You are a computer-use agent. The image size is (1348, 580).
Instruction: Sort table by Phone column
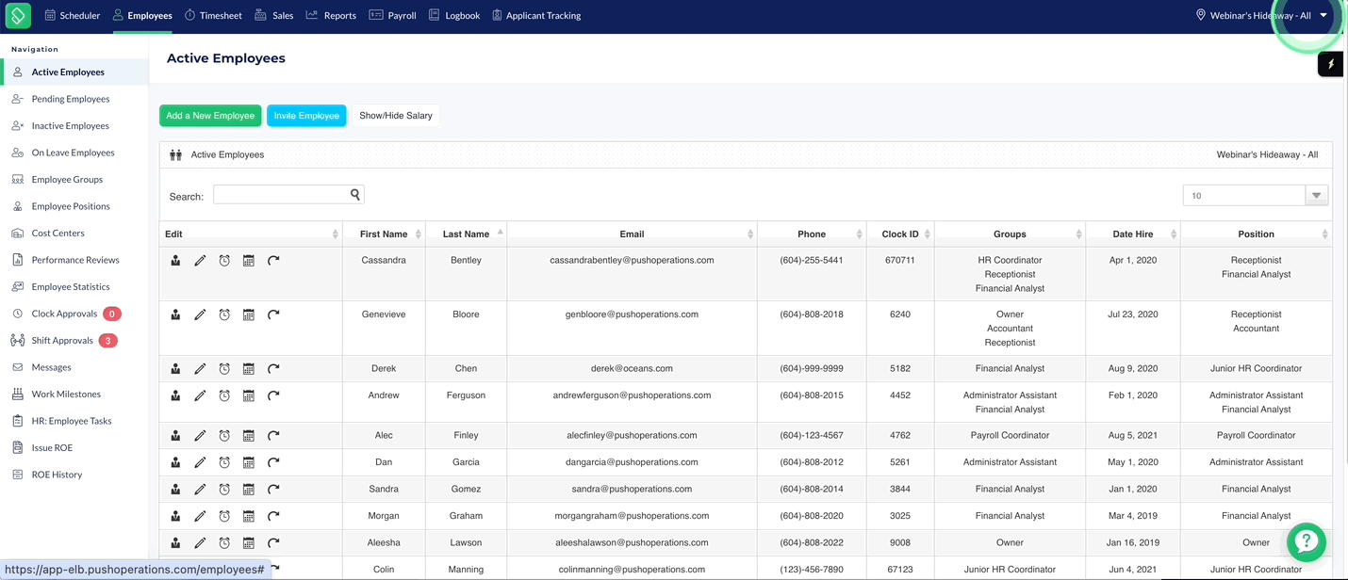click(812, 234)
